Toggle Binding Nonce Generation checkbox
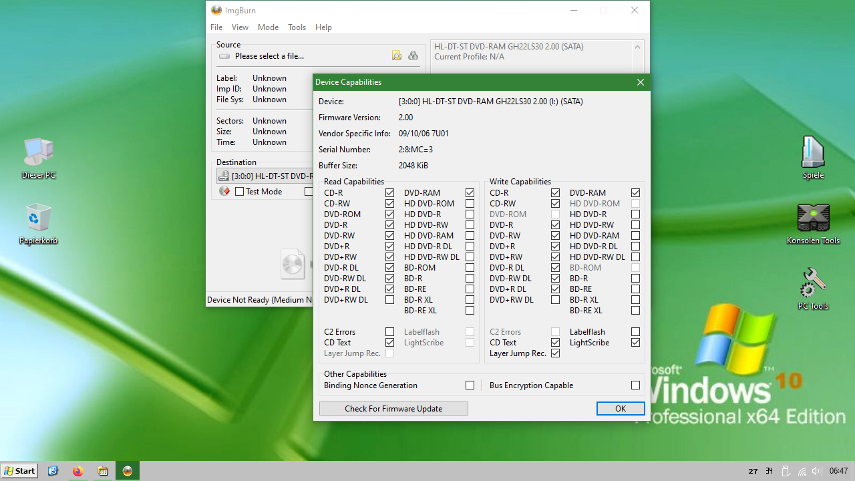Viewport: 855px width, 481px height. point(470,385)
